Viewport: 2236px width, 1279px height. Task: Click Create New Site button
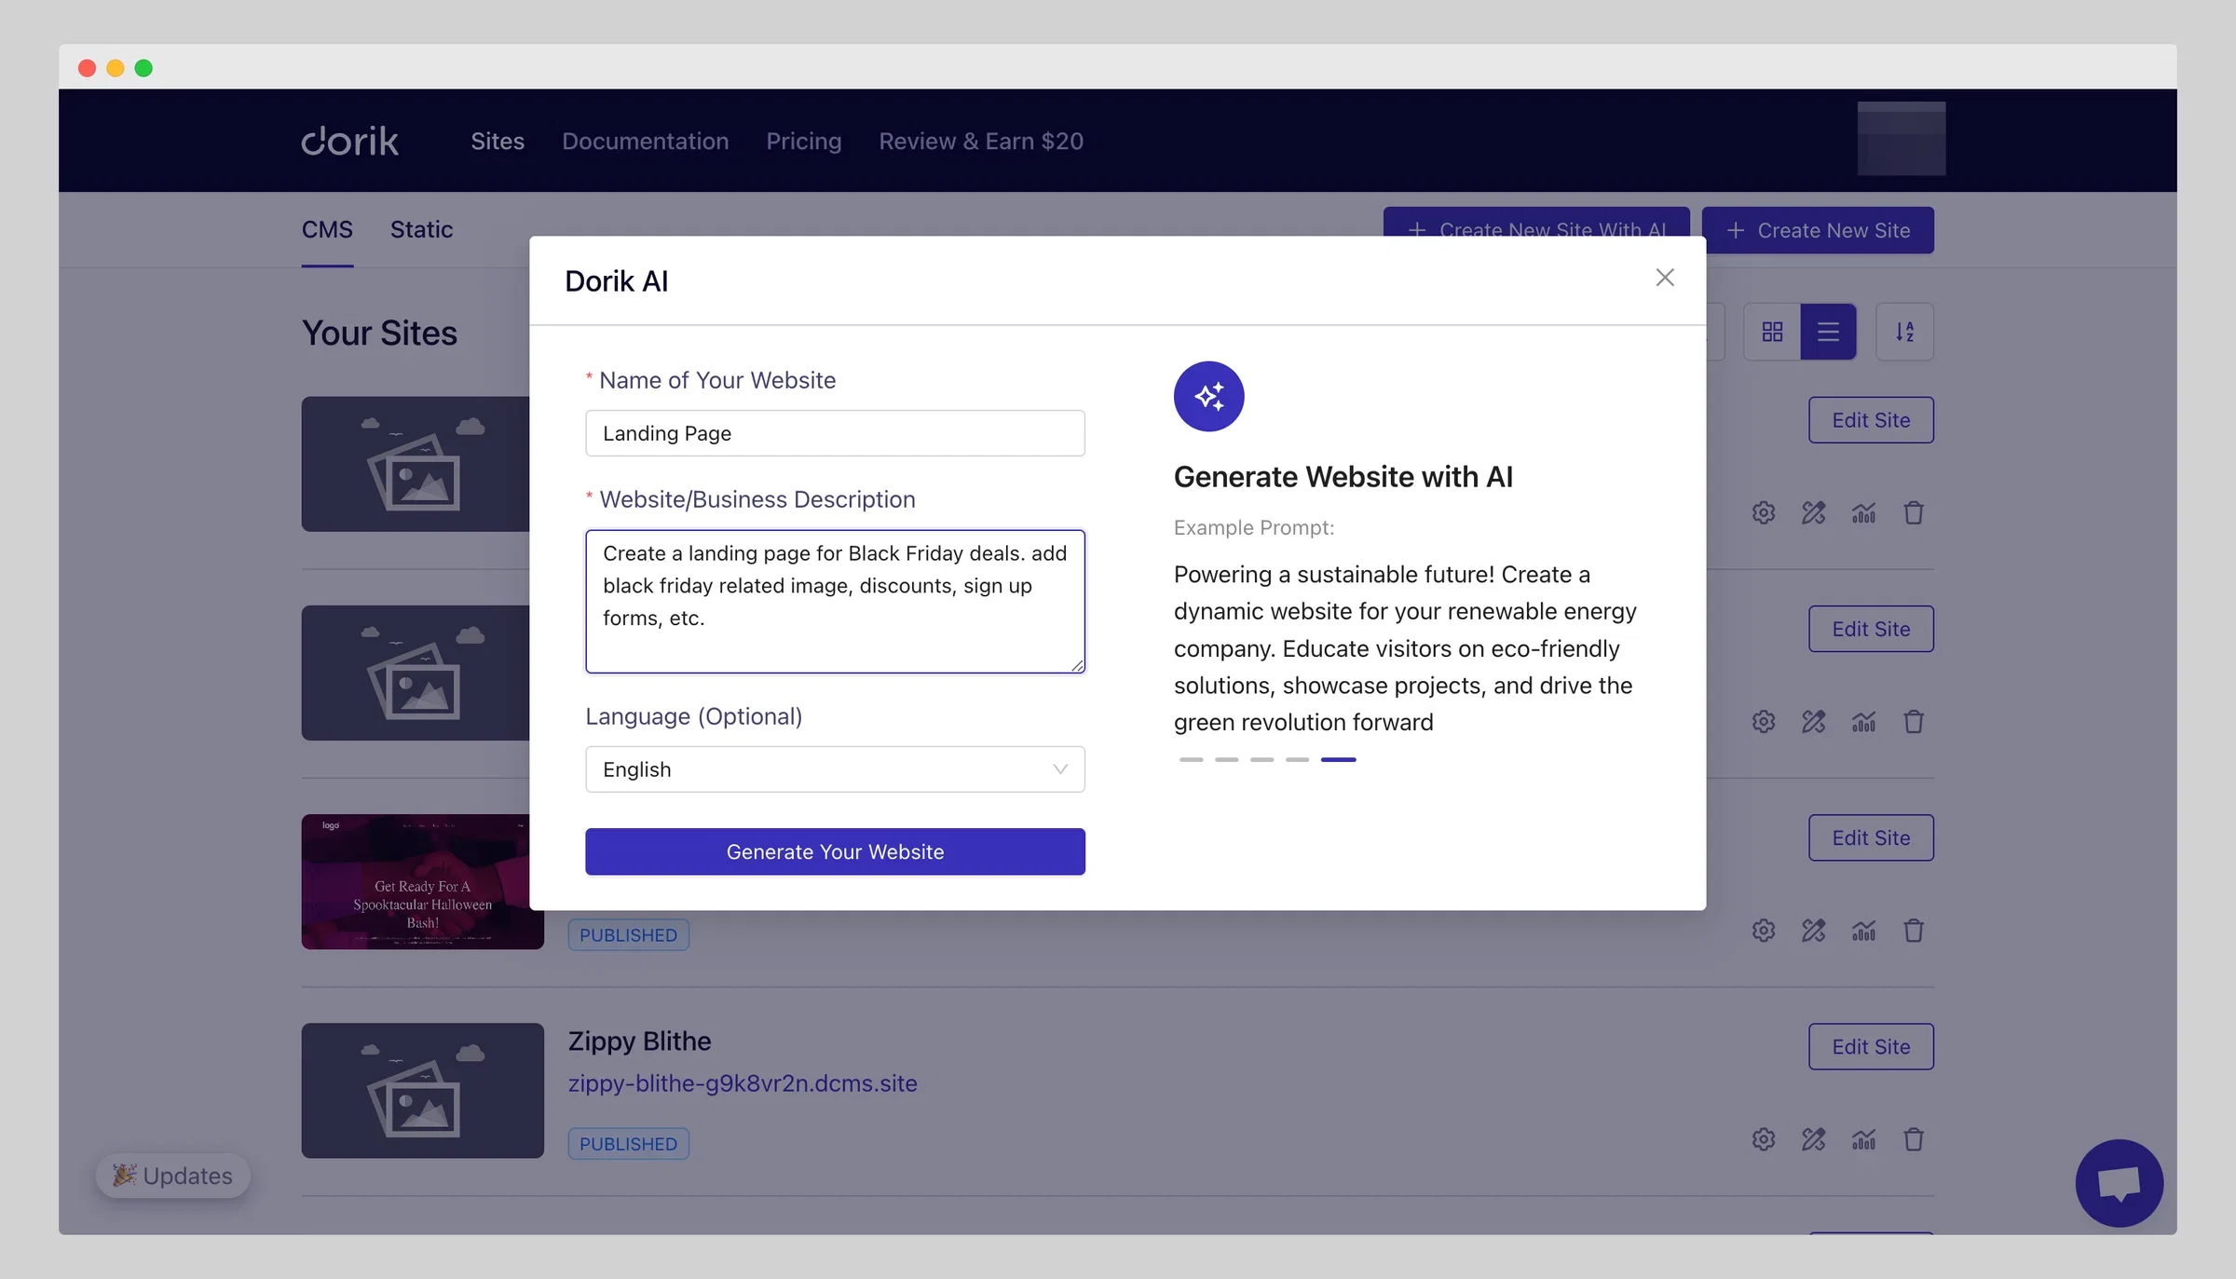[1818, 230]
